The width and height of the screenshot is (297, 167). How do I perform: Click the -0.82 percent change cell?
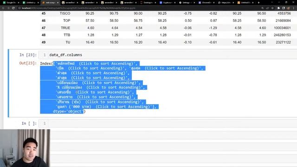(x=213, y=13)
